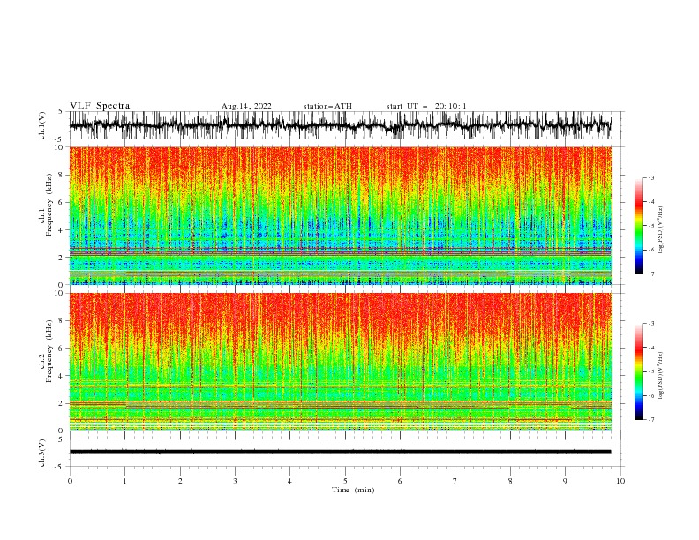The width and height of the screenshot is (699, 540).
Task: Select the date text "Aug.14, 2022"
Action: pyautogui.click(x=246, y=106)
